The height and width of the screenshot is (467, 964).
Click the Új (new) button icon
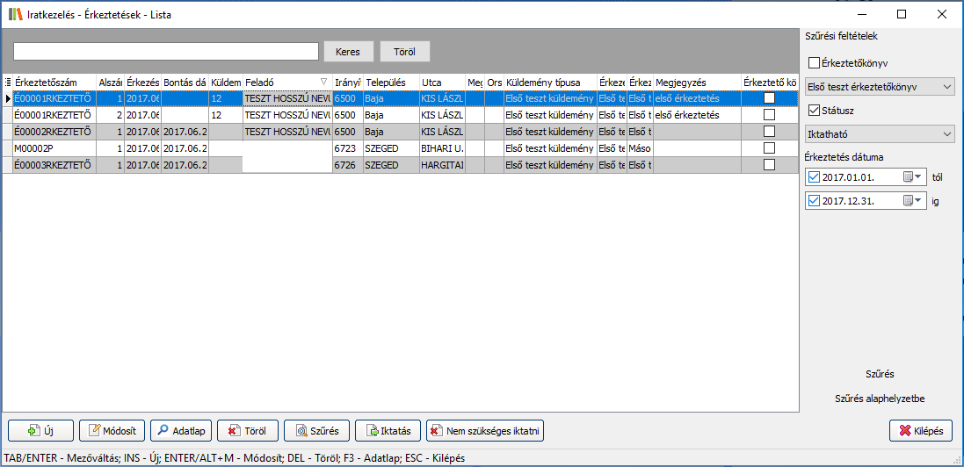click(x=34, y=431)
